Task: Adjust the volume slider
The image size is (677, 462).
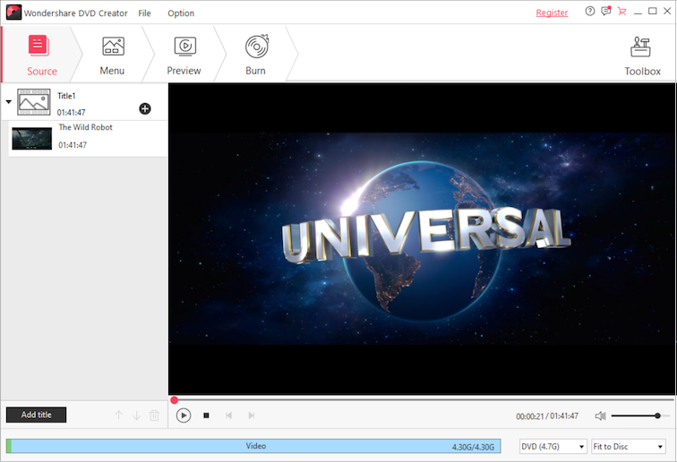Action: click(640, 415)
